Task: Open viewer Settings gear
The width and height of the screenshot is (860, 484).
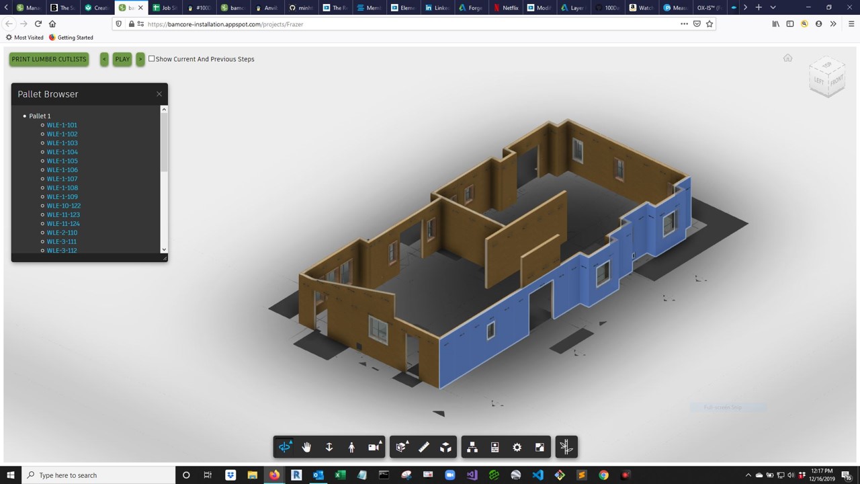Action: click(x=517, y=447)
